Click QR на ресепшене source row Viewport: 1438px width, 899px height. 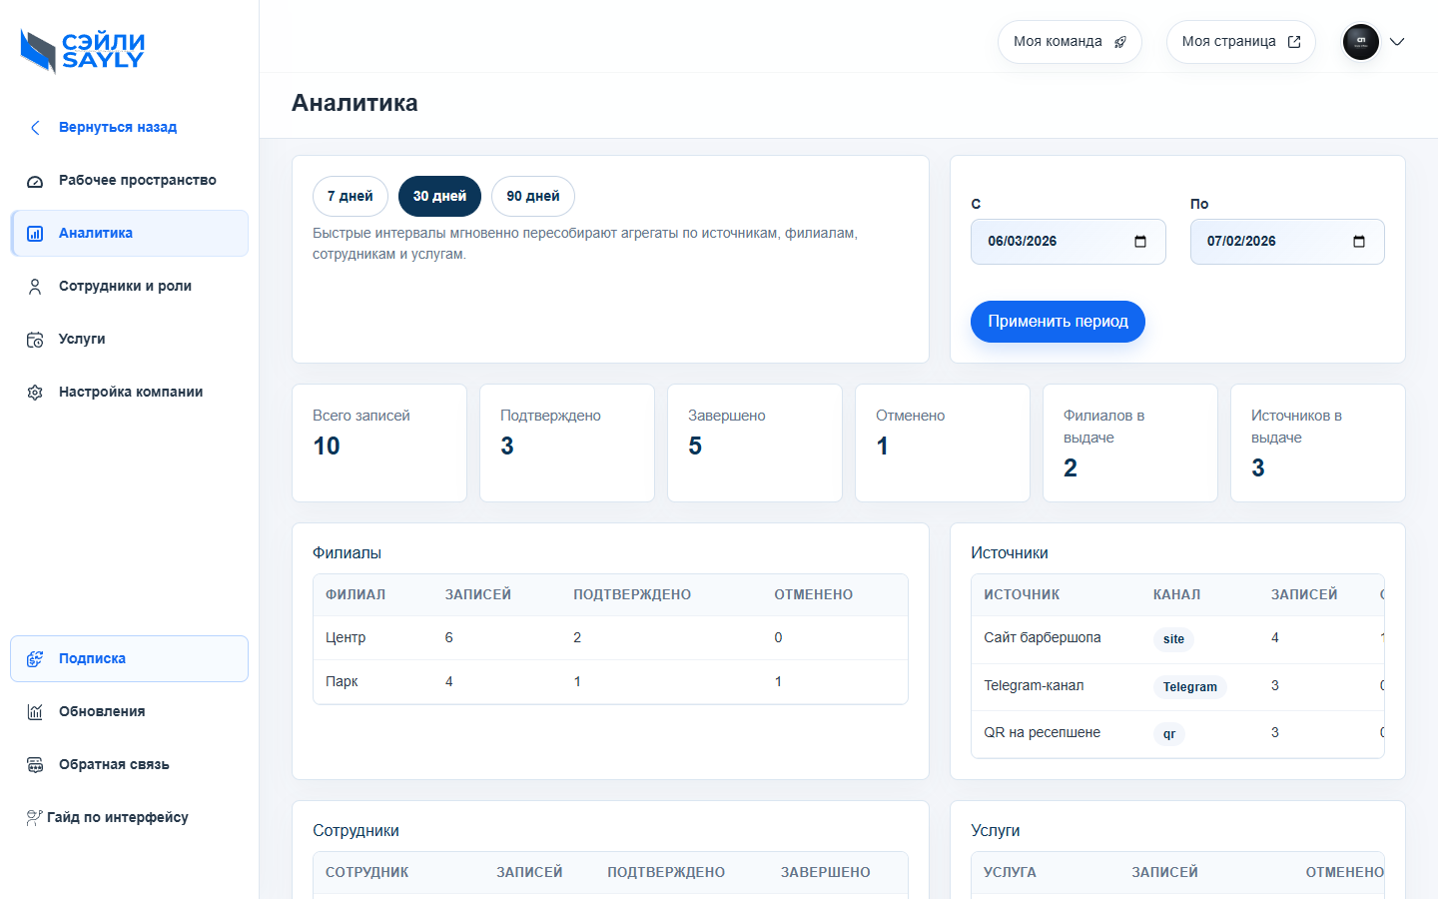point(1177,733)
